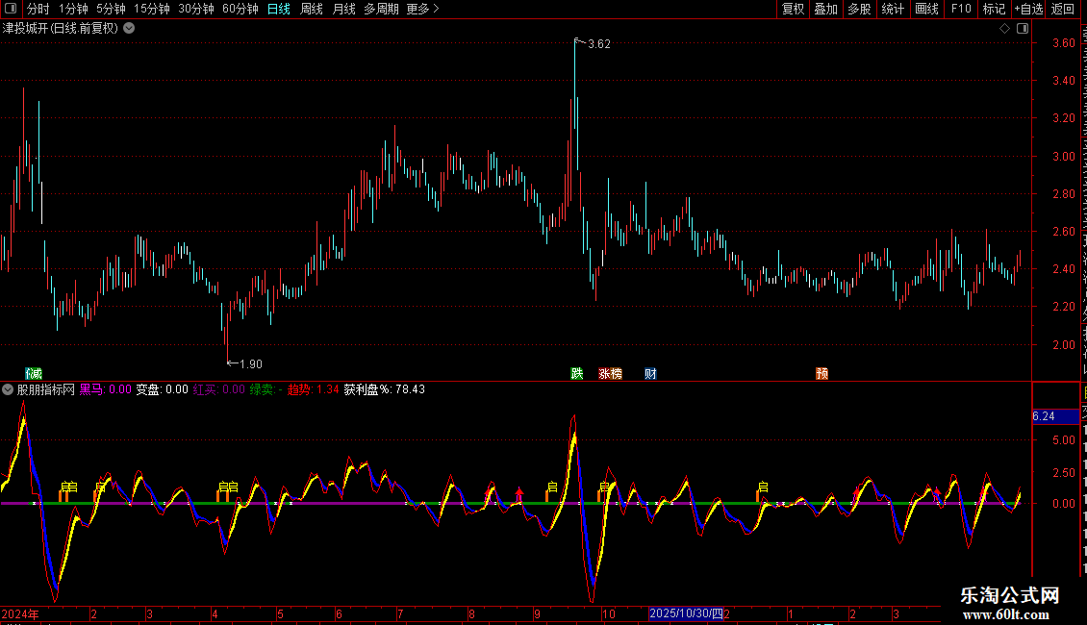Click the 黑马: 0.00 indicator value
The width and height of the screenshot is (1087, 625).
pos(106,389)
